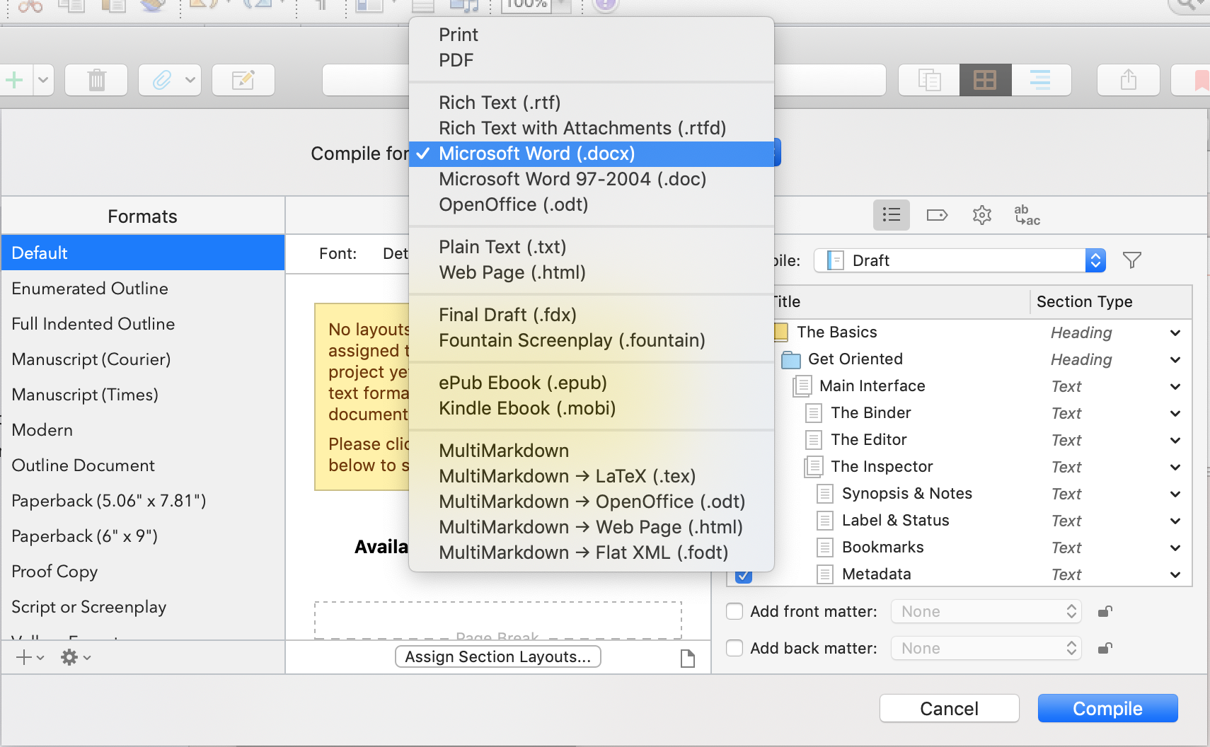Open the contents list tab icon

(892, 215)
